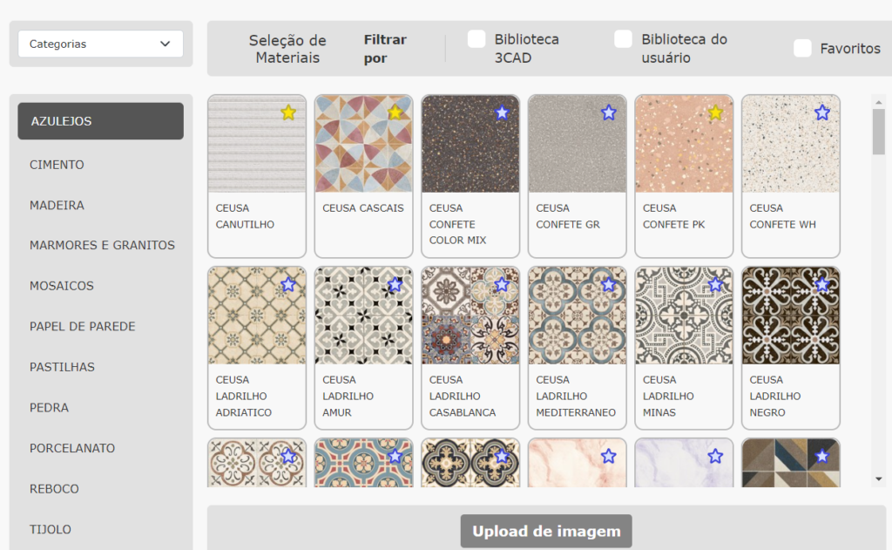892x550 pixels.
Task: Check the Biblioteca do usuário filter
Action: tap(623, 39)
